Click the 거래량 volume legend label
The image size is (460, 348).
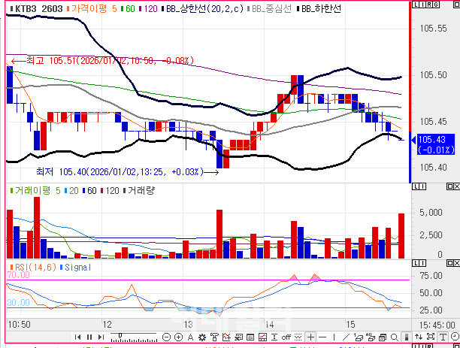point(141,191)
